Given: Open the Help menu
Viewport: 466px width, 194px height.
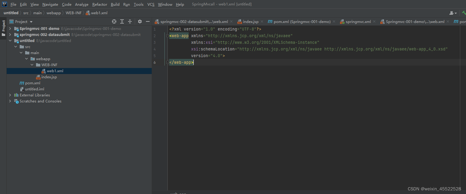Looking at the screenshot, I should click(180, 4).
